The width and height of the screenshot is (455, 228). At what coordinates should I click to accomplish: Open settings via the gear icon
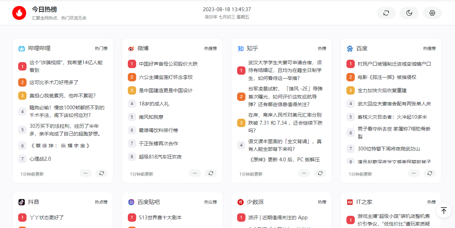pyautogui.click(x=432, y=13)
